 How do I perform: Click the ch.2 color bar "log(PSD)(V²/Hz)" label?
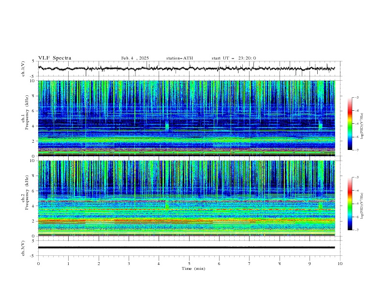click(x=362, y=206)
